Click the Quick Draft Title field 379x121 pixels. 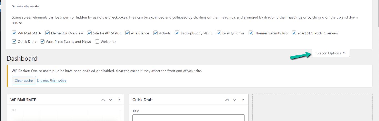click(x=188, y=118)
